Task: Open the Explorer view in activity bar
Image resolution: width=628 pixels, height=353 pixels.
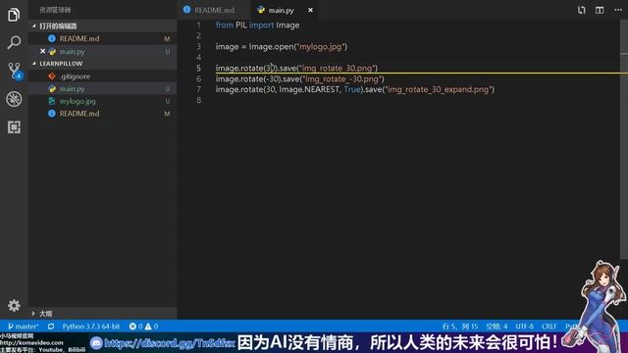Action: [x=14, y=15]
